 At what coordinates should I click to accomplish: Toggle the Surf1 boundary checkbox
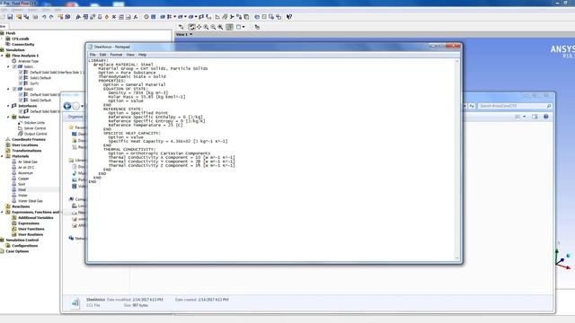(21, 83)
